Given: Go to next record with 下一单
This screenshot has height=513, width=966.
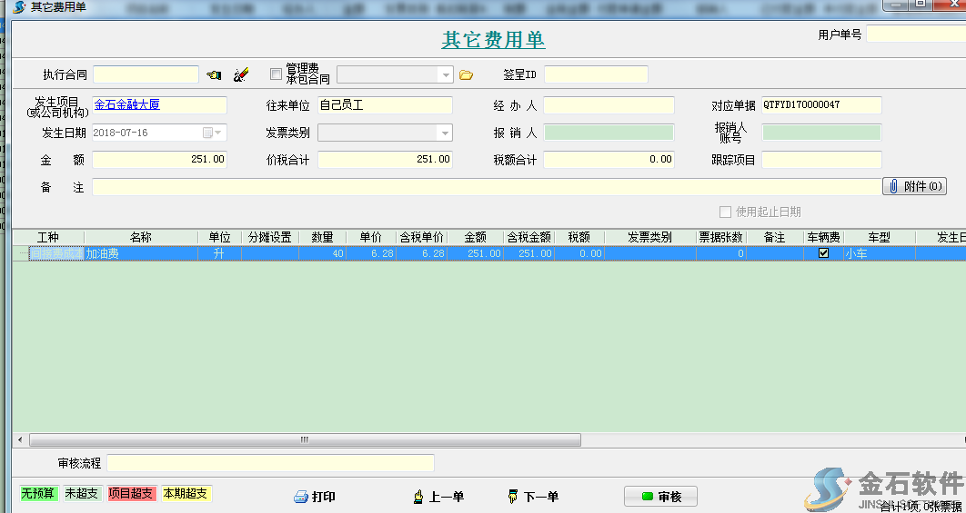Looking at the screenshot, I should [x=533, y=497].
